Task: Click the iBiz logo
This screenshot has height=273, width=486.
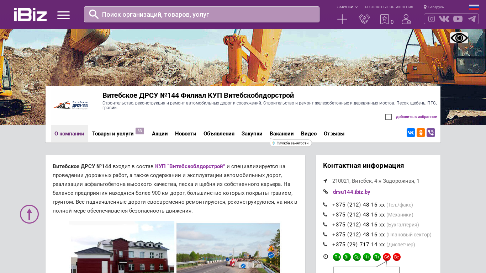Action: (x=30, y=15)
